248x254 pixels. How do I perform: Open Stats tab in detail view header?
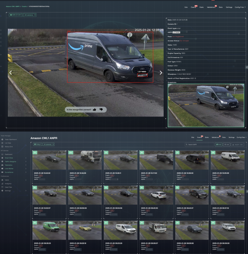click(x=202, y=7)
